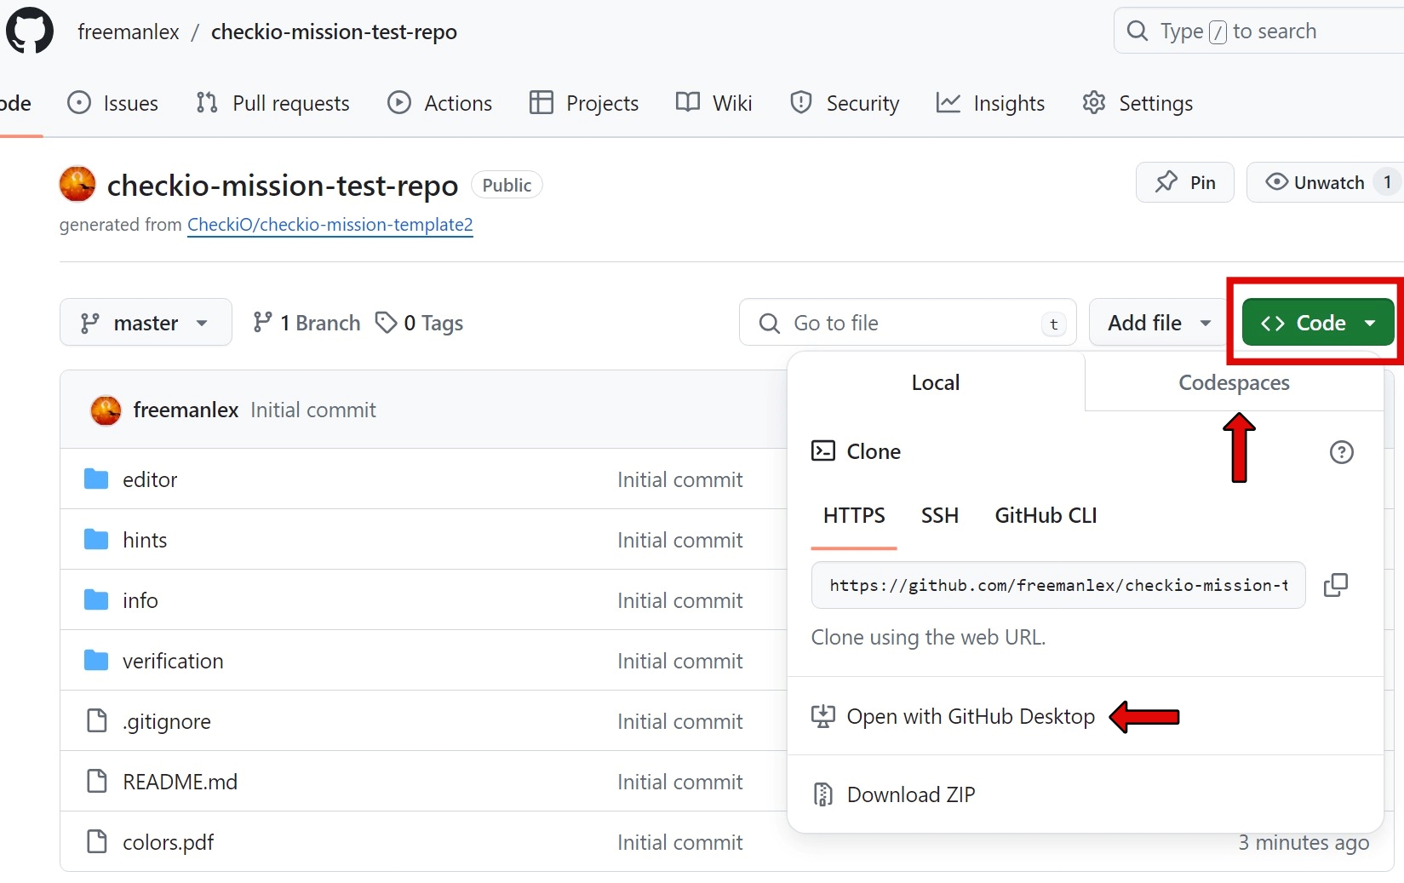
Task: Click the verification folder icon
Action: coord(96,660)
